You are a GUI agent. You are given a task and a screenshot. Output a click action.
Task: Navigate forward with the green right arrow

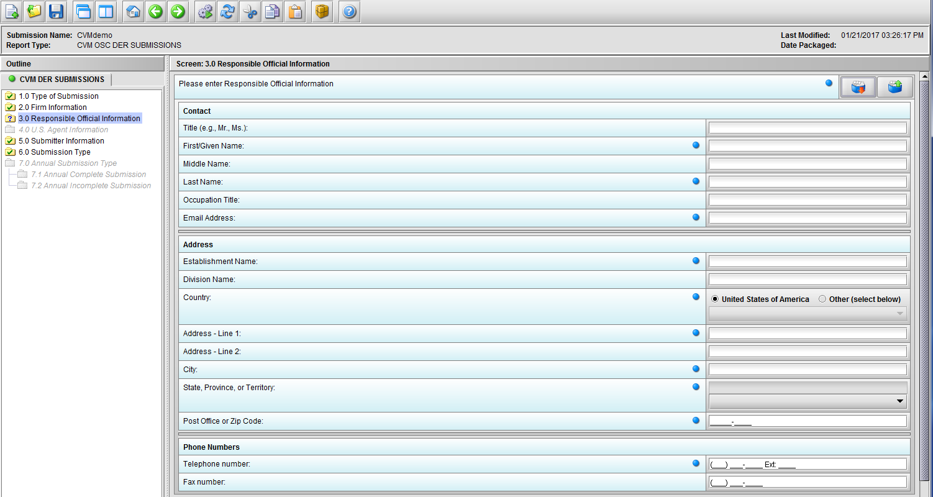178,11
